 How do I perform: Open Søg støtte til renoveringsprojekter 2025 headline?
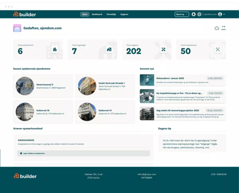178,110
